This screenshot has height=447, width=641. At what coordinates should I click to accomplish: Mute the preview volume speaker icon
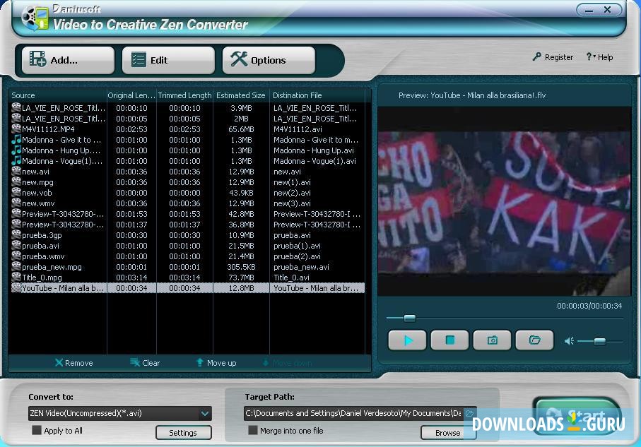pyautogui.click(x=569, y=340)
